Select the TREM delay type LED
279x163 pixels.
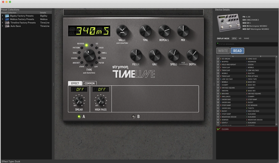pyautogui.click(x=99, y=58)
